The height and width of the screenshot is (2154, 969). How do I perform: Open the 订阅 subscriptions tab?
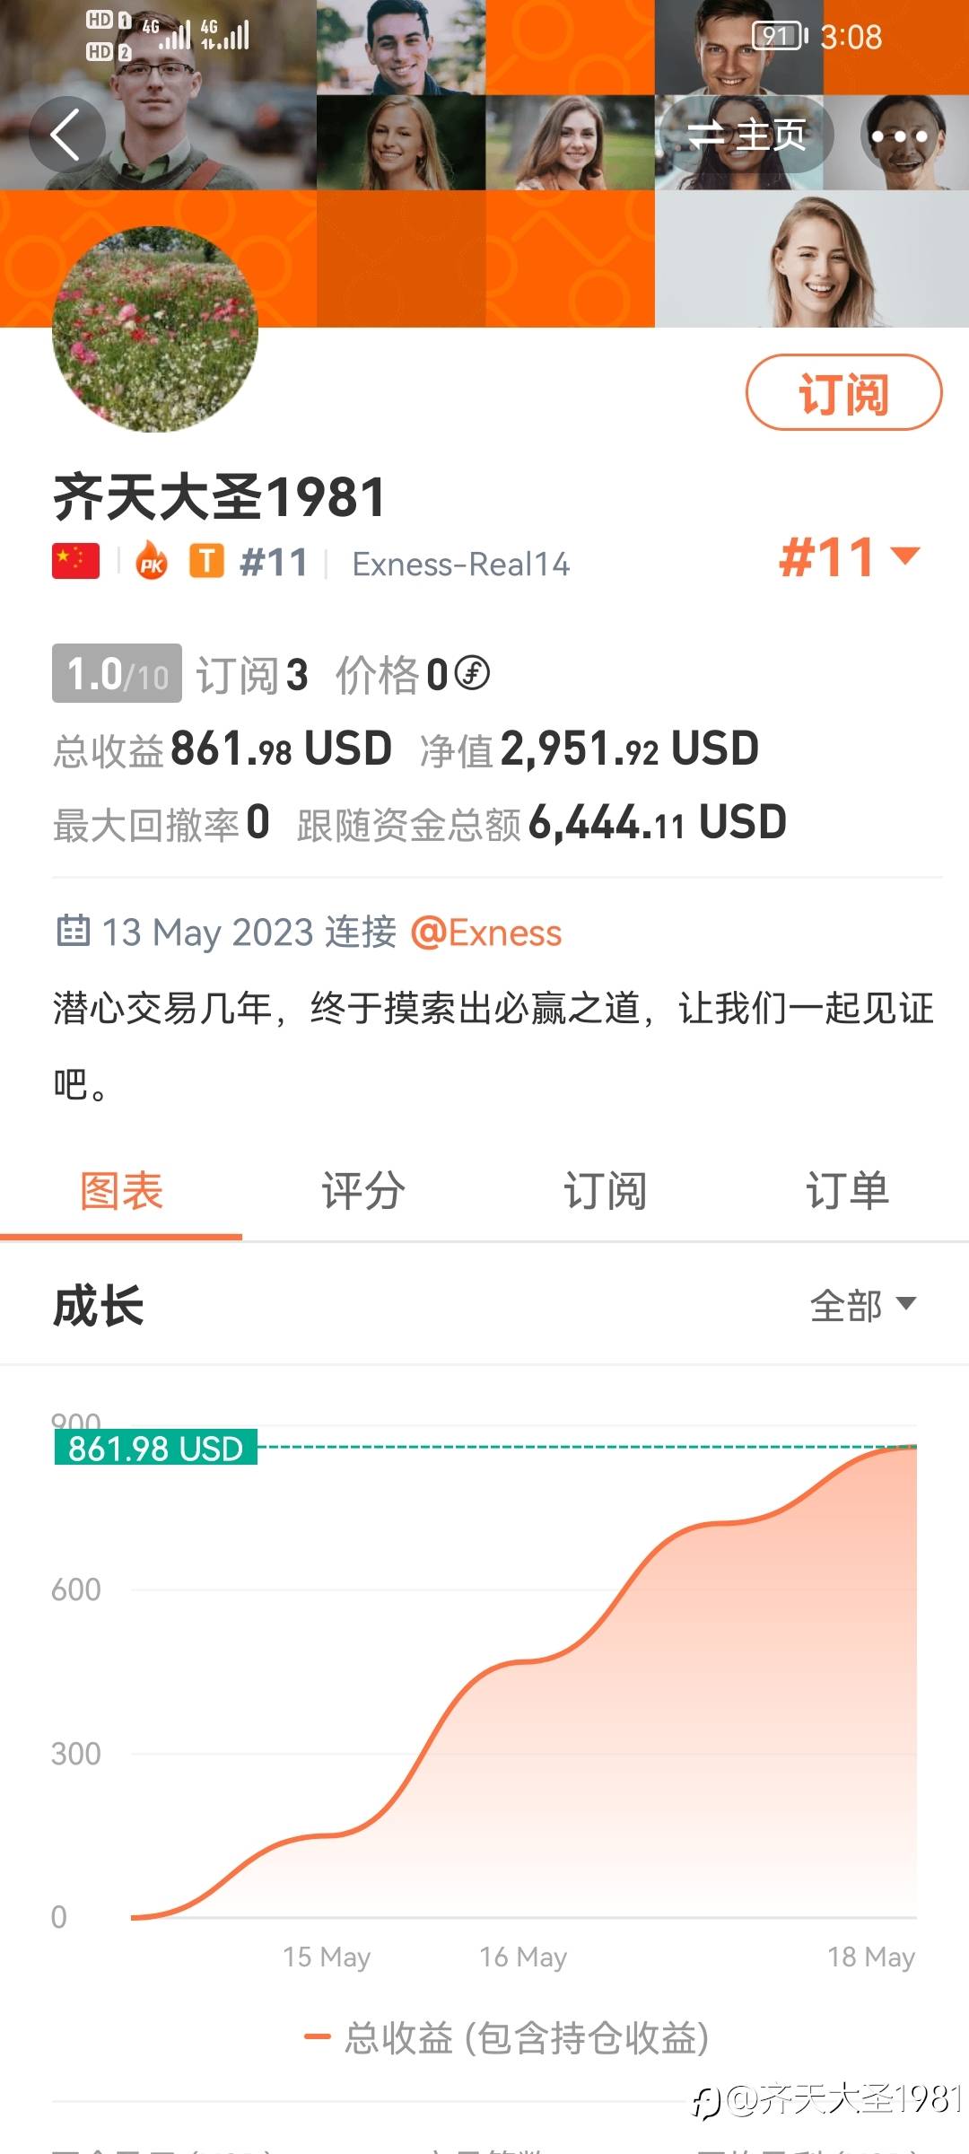coord(605,1192)
